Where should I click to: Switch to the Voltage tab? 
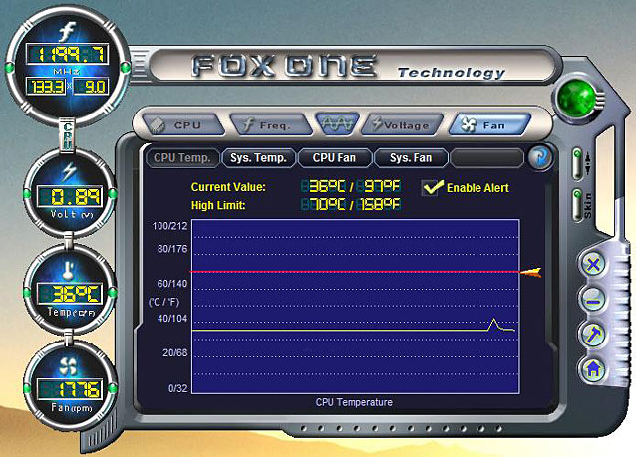(402, 124)
